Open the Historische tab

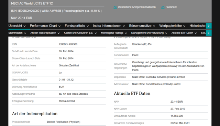tap(197, 26)
